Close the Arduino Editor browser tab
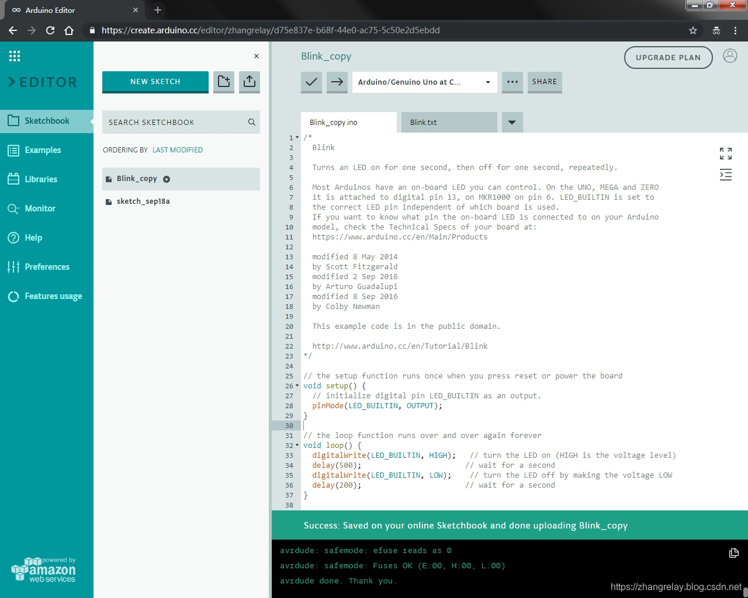Viewport: 748px width, 598px height. 136,10
